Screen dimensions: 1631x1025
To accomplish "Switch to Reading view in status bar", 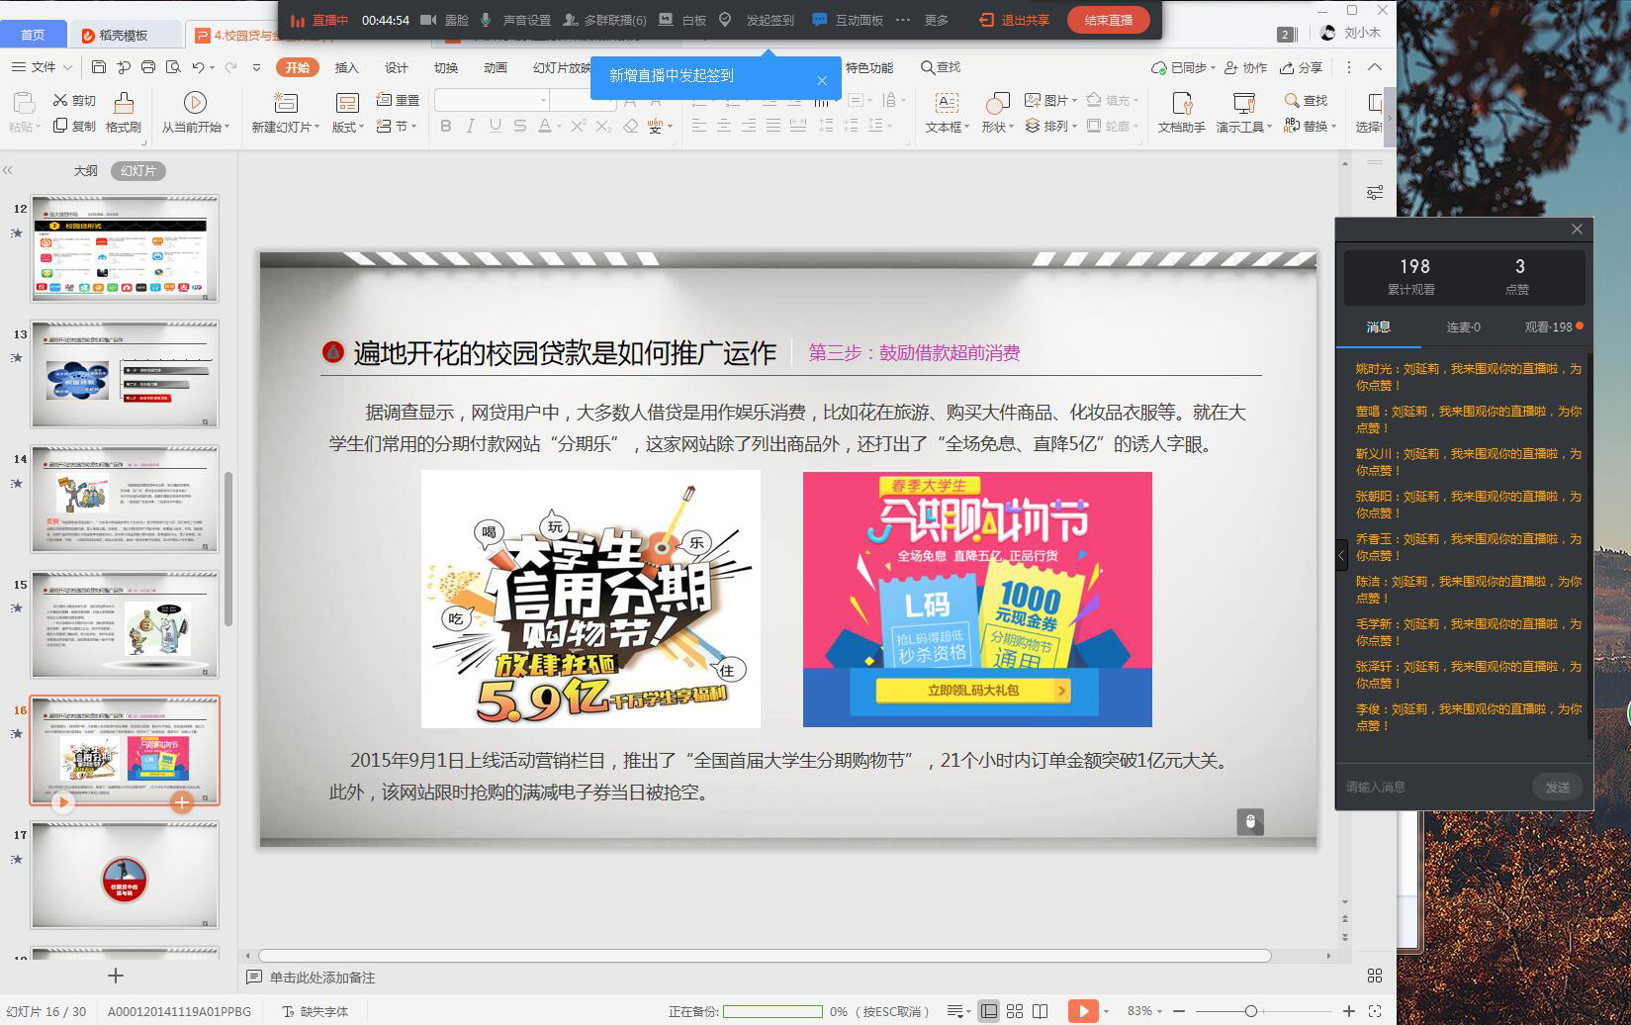I will pyautogui.click(x=1041, y=1011).
